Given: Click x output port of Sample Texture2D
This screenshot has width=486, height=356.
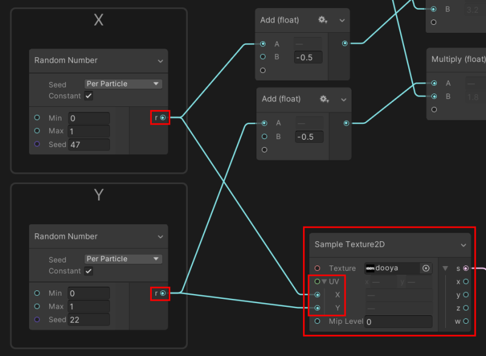Looking at the screenshot, I should 465,282.
